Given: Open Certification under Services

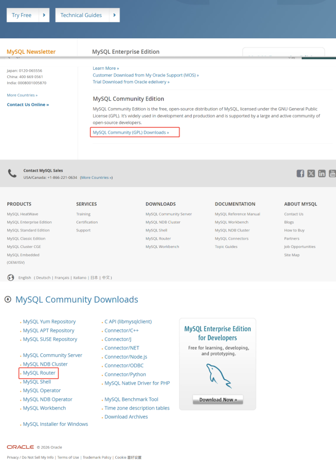Looking at the screenshot, I should pos(87,222).
